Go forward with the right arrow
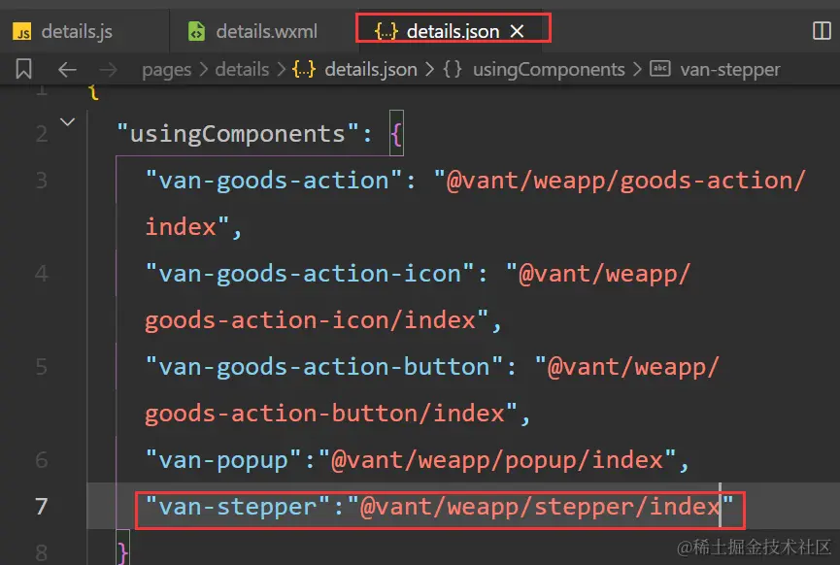 click(108, 70)
